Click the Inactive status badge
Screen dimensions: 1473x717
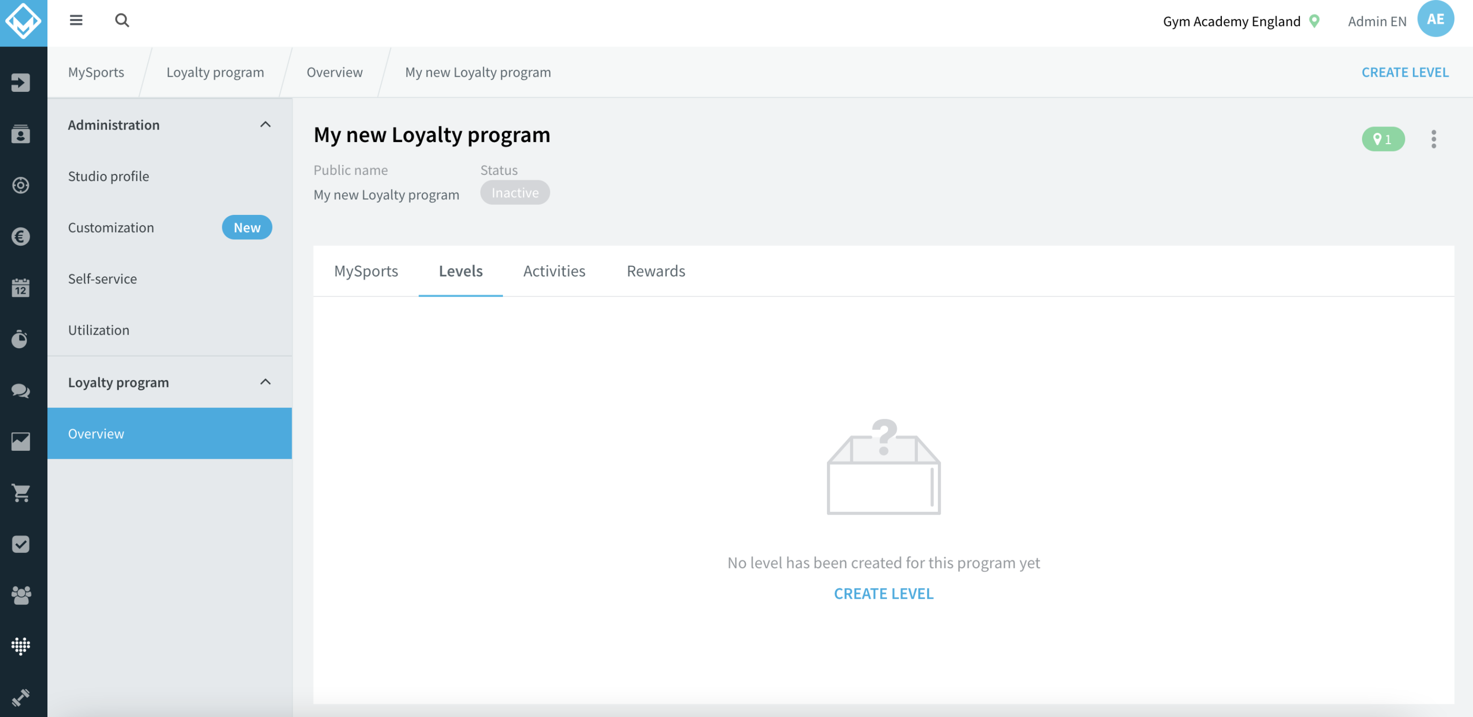click(x=515, y=192)
